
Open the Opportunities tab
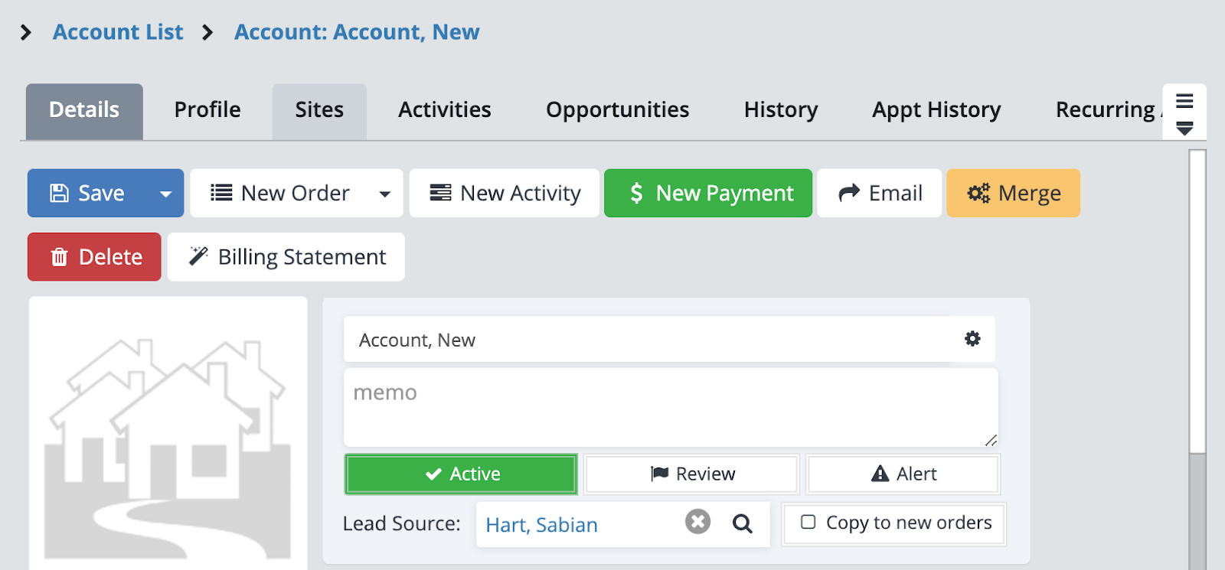[x=617, y=110]
